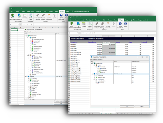Open File tab in back window

tap(11, 11)
